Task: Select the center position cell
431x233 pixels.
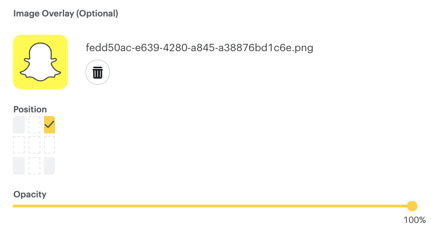Action: [x=34, y=145]
